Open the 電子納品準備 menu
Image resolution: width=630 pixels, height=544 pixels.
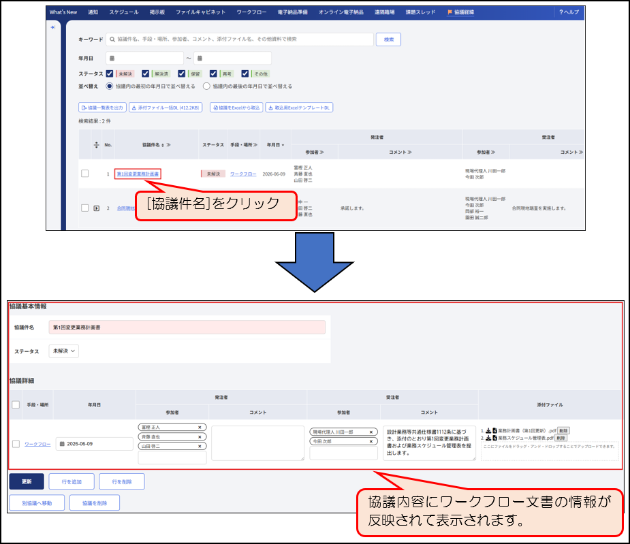[x=292, y=12]
